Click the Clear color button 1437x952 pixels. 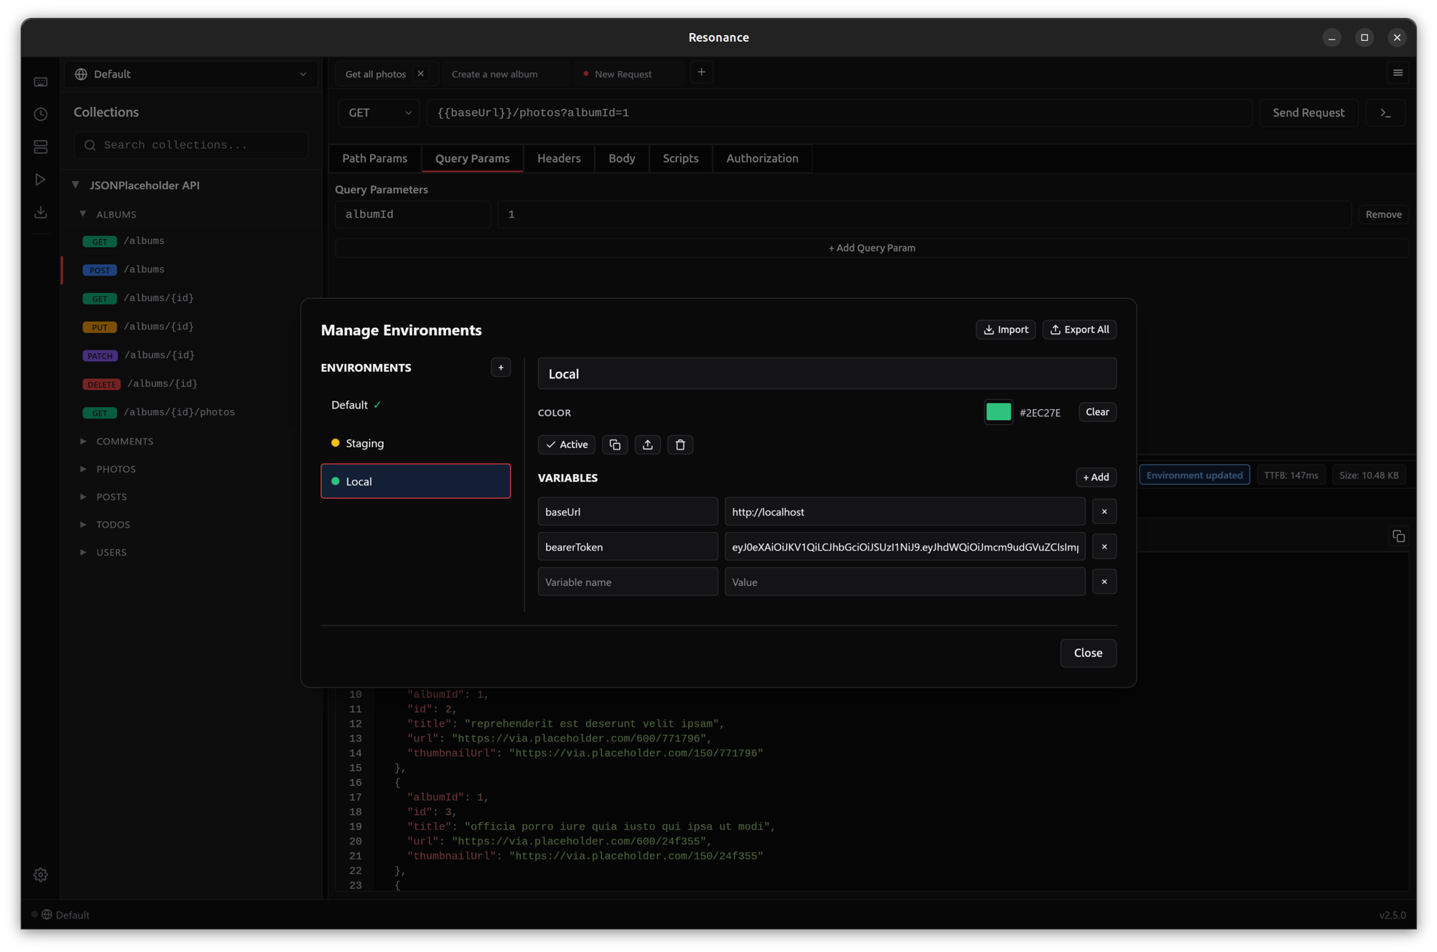click(1097, 412)
